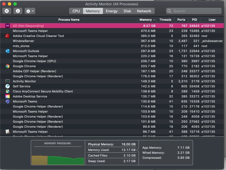Select Google Chrome Helper (Renderer) 99.6 MB

pyautogui.click(x=112, y=127)
